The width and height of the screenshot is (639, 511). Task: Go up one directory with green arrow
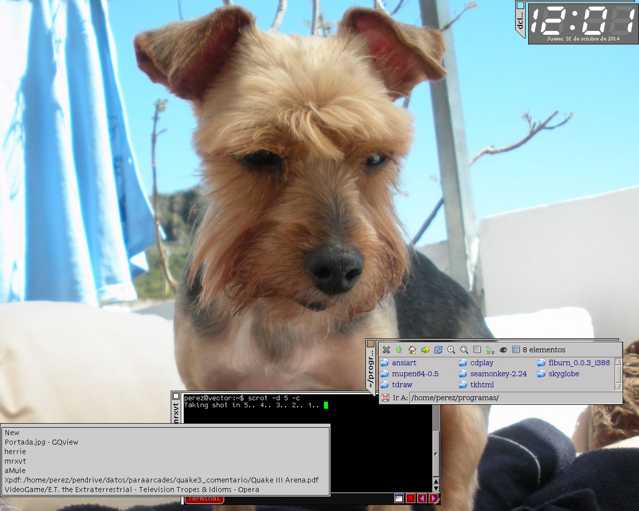pyautogui.click(x=399, y=350)
